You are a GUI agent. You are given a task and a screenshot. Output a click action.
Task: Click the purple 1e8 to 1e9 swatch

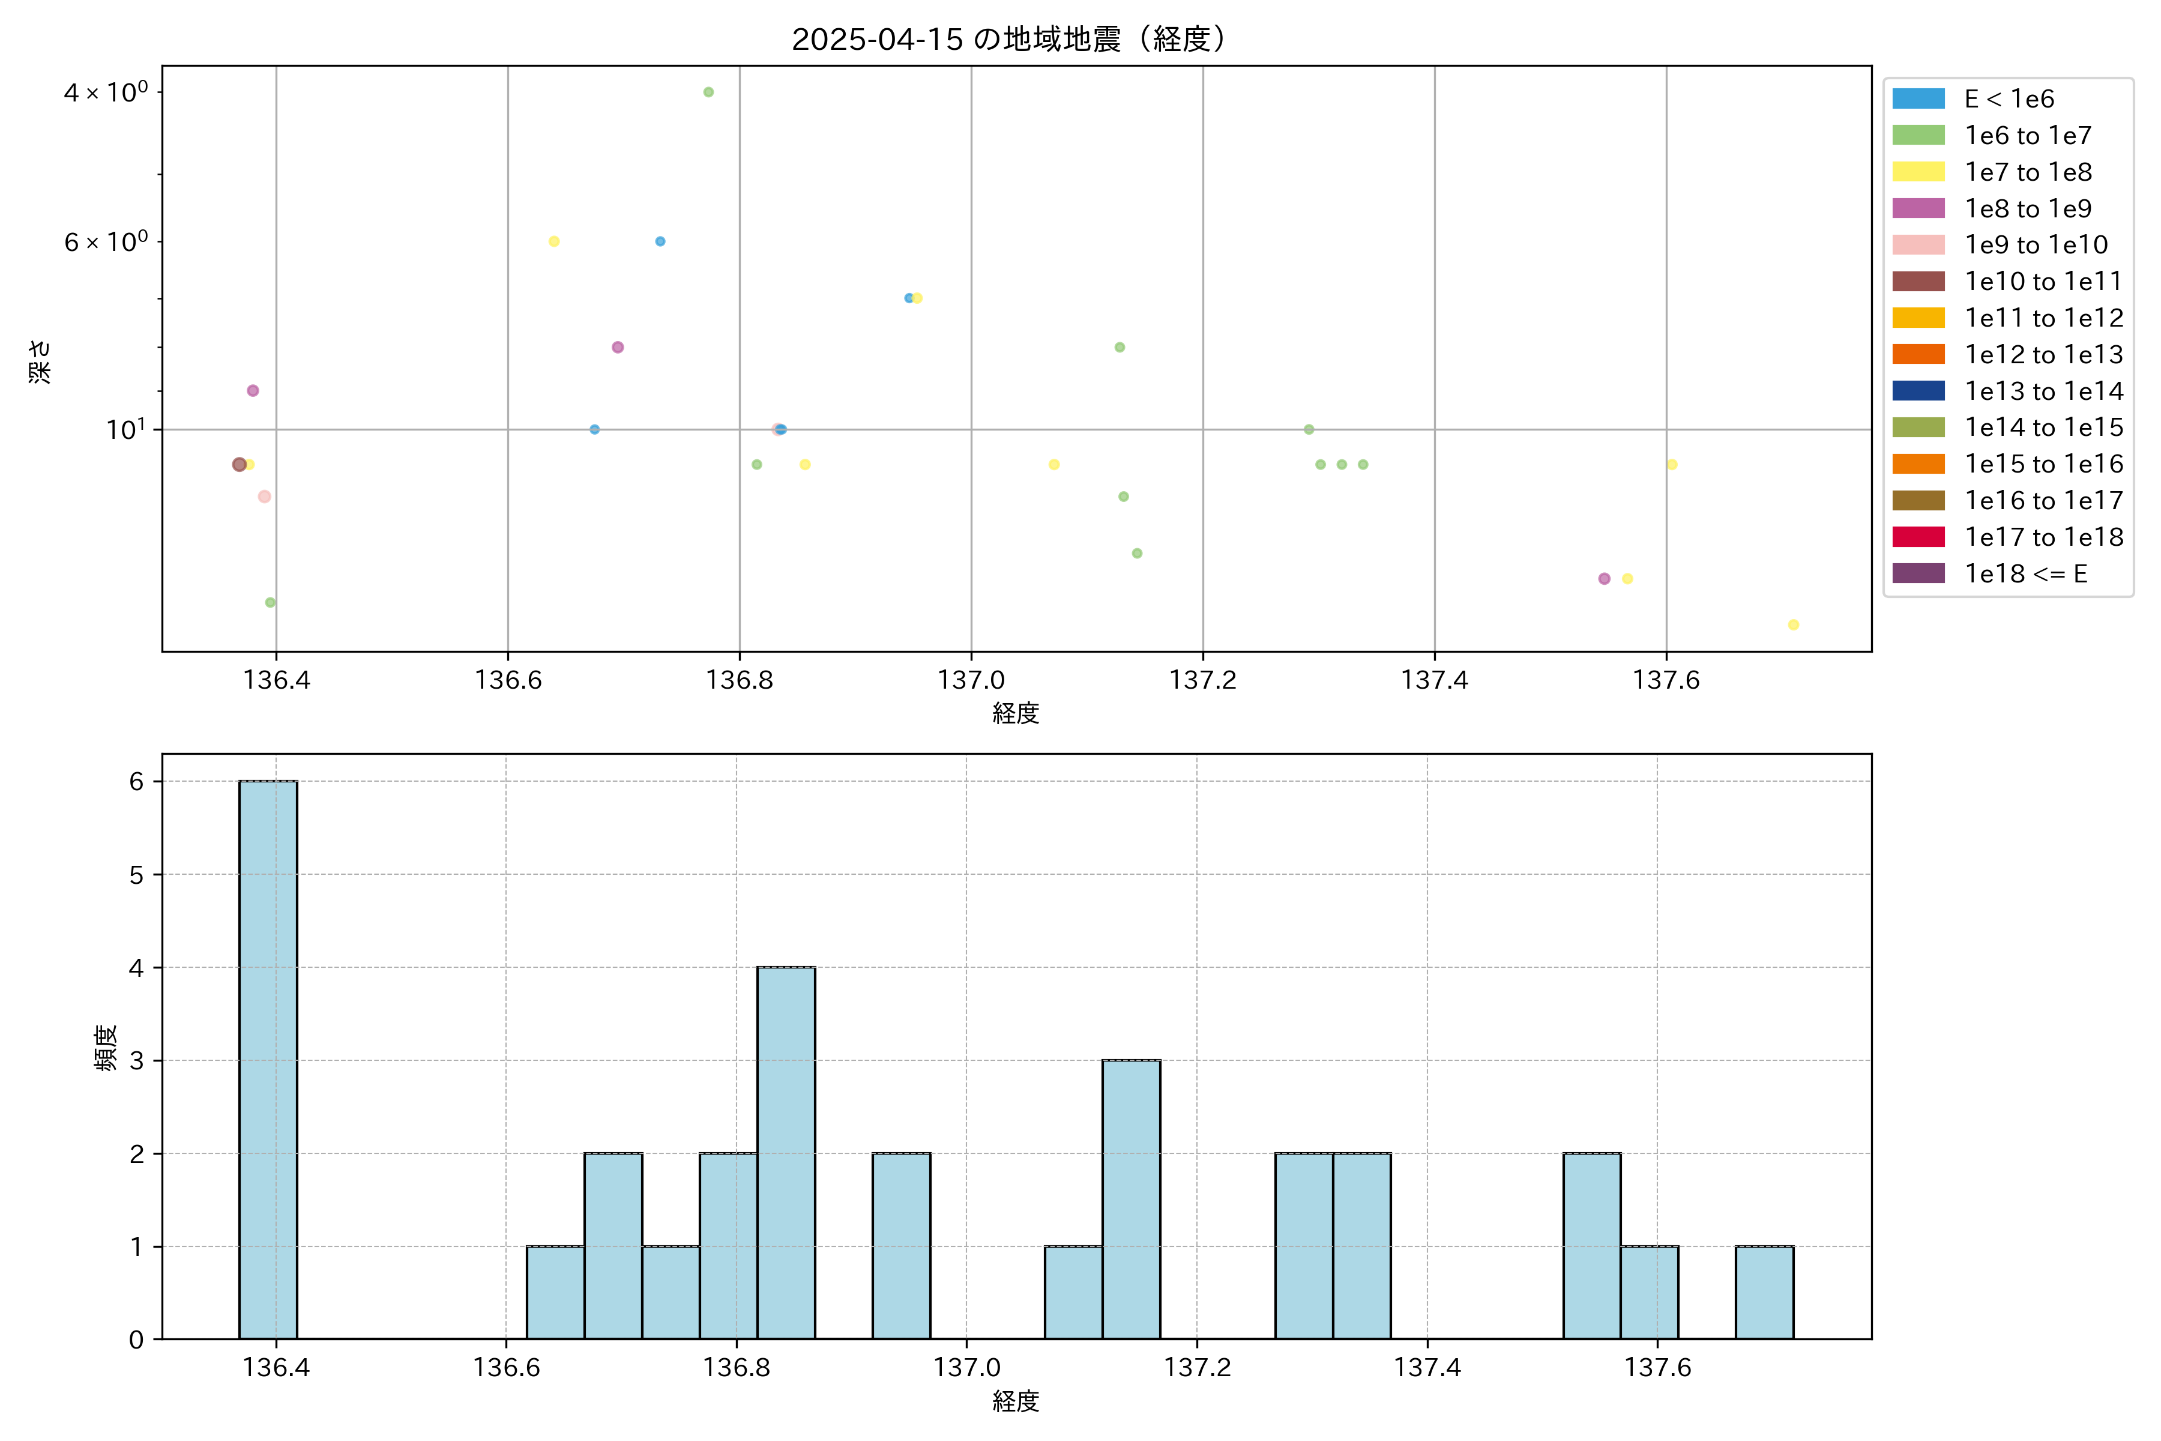click(1918, 208)
